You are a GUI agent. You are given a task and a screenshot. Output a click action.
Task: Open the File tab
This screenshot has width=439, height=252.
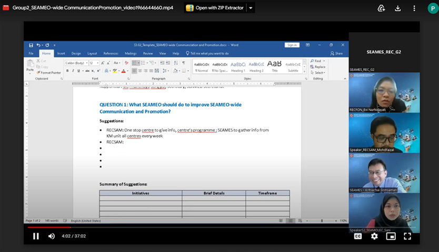click(31, 53)
